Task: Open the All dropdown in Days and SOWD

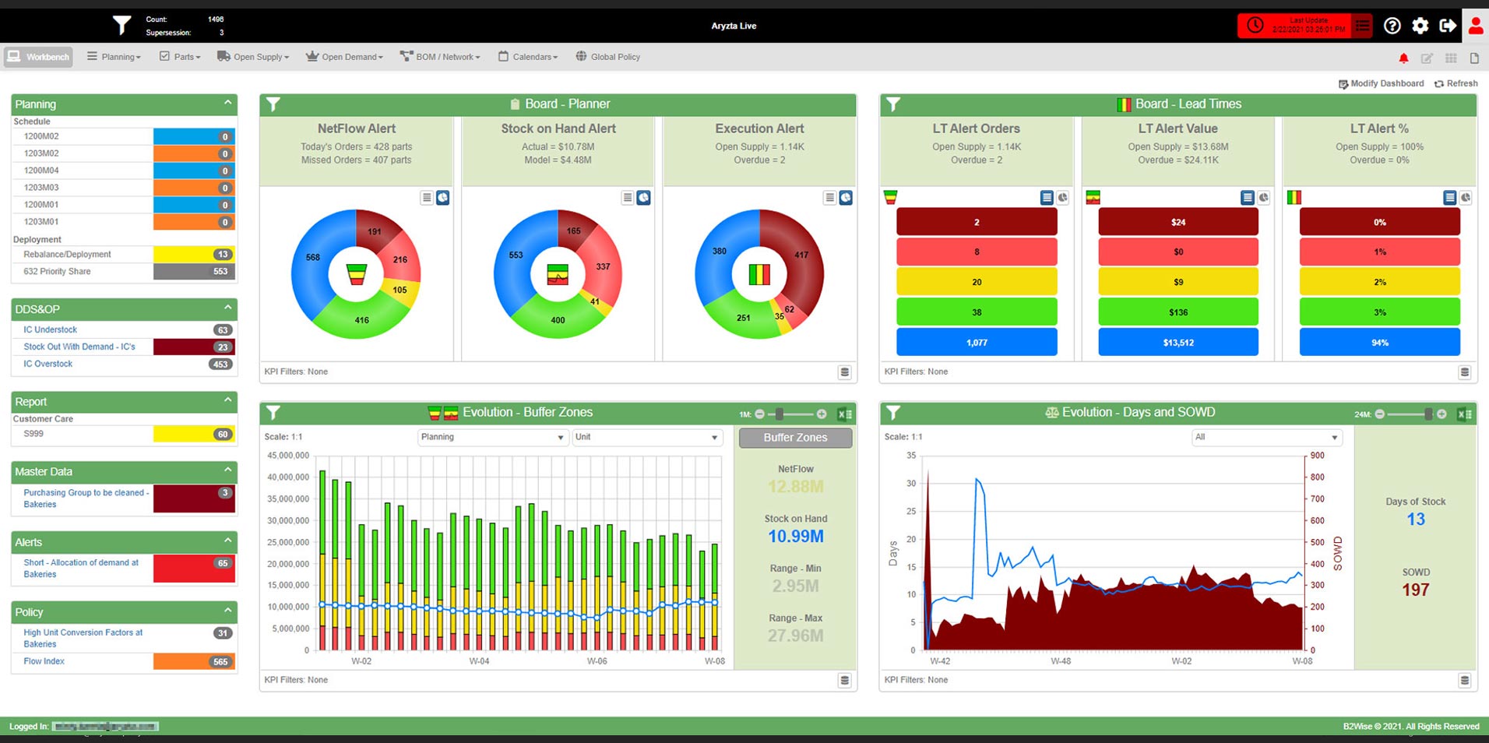Action: [x=1266, y=438]
